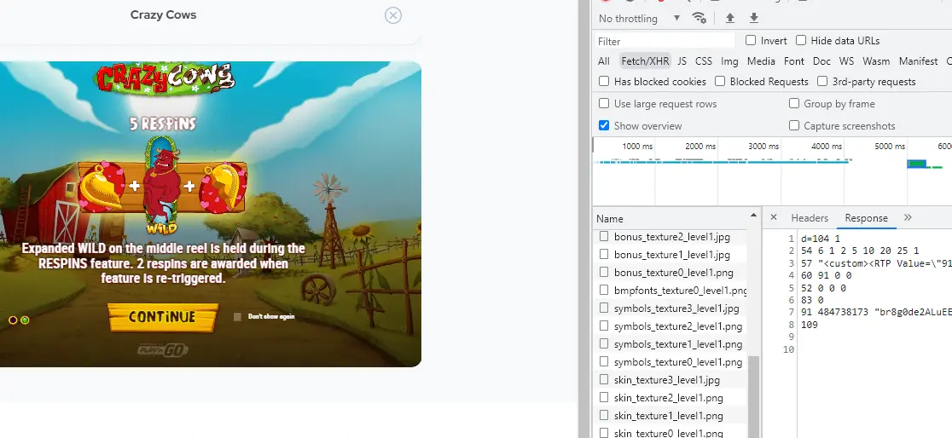
Task: Tick checkbox beside symbols_texture3_level1.jpg
Action: (603, 308)
